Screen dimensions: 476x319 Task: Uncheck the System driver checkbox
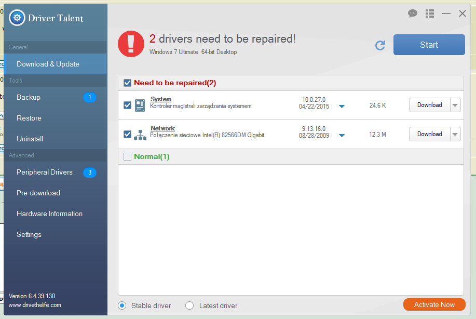[x=128, y=105]
